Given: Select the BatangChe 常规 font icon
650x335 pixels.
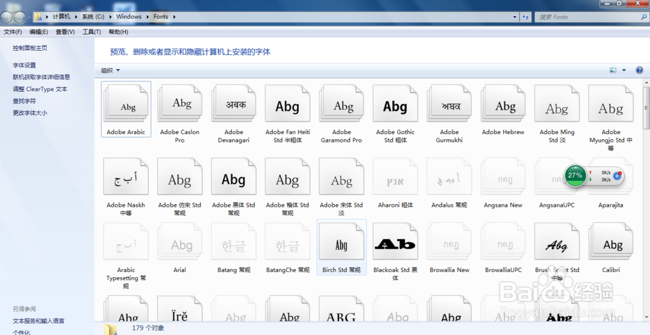Looking at the screenshot, I should 288,241.
